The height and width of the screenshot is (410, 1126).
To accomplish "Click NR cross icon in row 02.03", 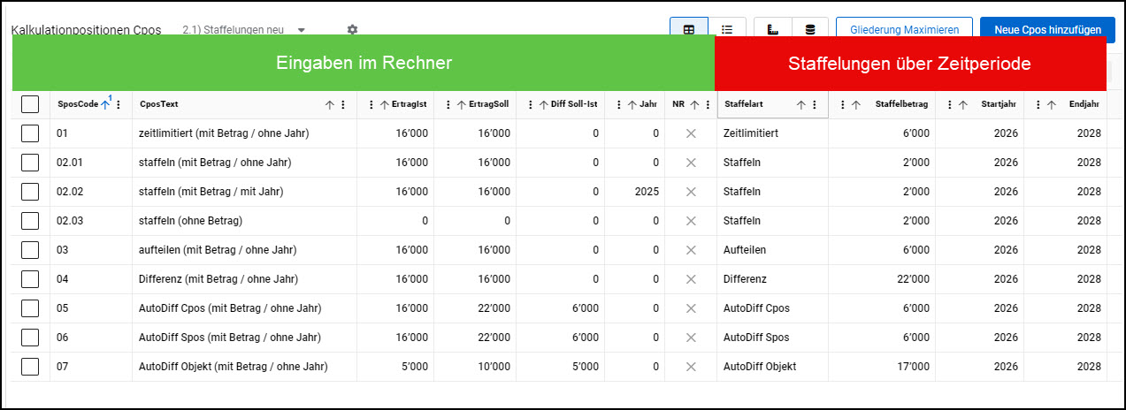I will [x=691, y=221].
